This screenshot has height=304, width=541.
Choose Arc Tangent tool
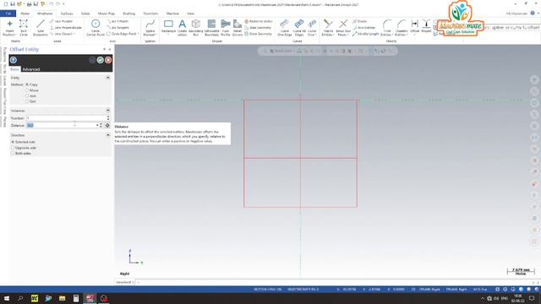point(118,28)
